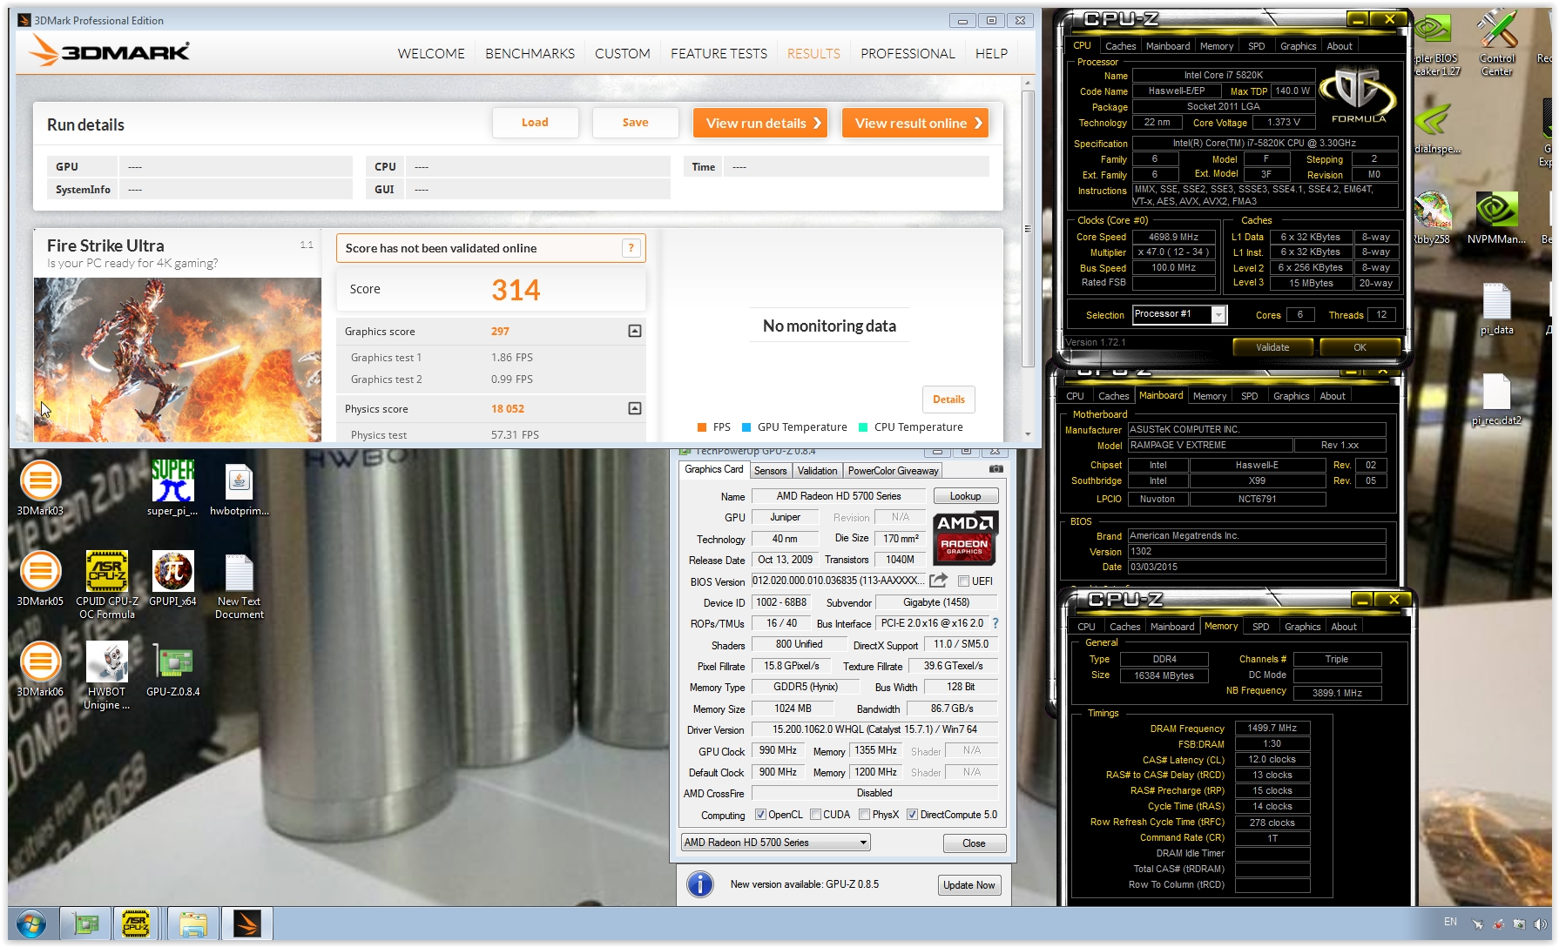Open the 3DMark06 desktop shortcut
1559x947 pixels.
40,669
